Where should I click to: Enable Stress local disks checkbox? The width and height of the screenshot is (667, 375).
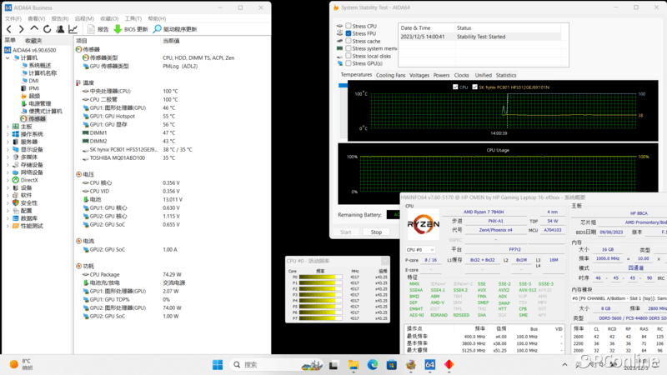(x=349, y=56)
